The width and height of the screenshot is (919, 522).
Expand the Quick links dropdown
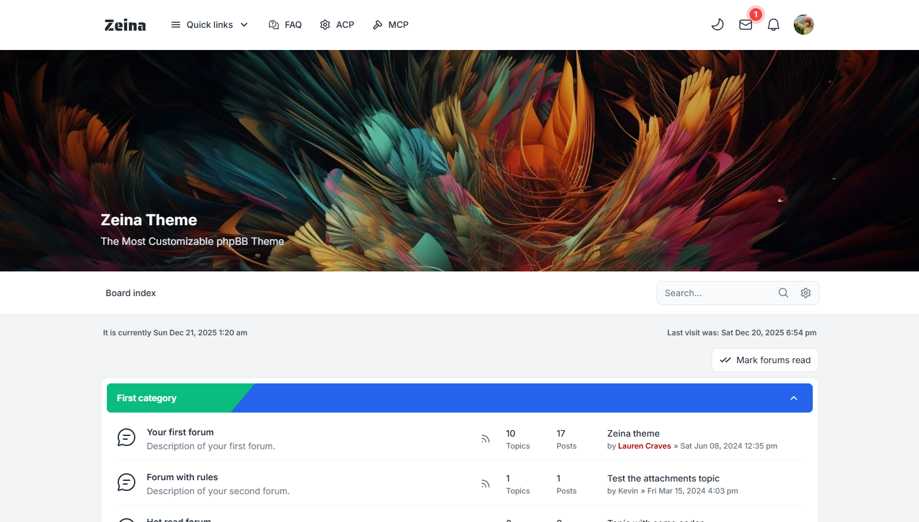tap(209, 25)
